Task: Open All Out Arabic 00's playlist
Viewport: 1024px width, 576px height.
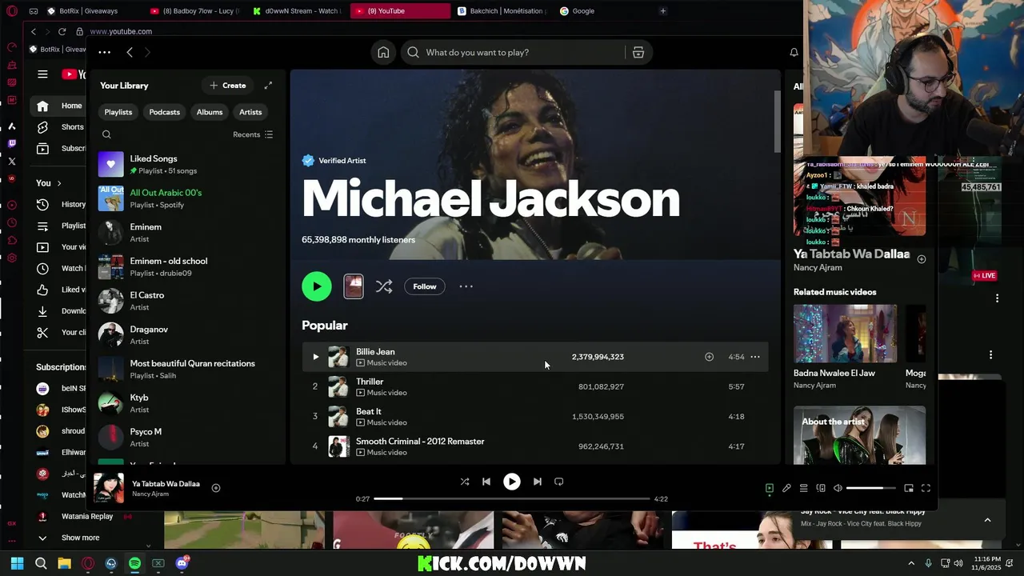Action: click(x=187, y=198)
